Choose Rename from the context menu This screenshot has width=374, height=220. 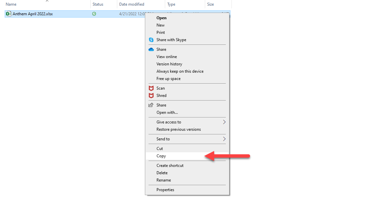(164, 180)
